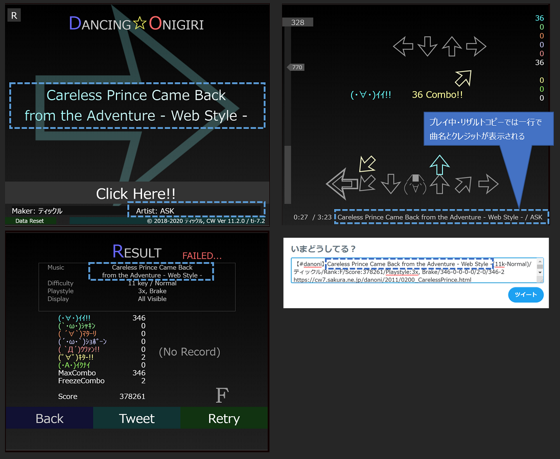Click the up arrow in the upper four-arrow step zone
The image size is (560, 459).
coord(452,47)
